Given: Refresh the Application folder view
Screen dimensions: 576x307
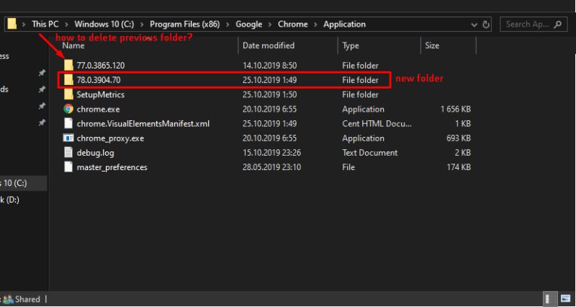Looking at the screenshot, I should point(485,25).
